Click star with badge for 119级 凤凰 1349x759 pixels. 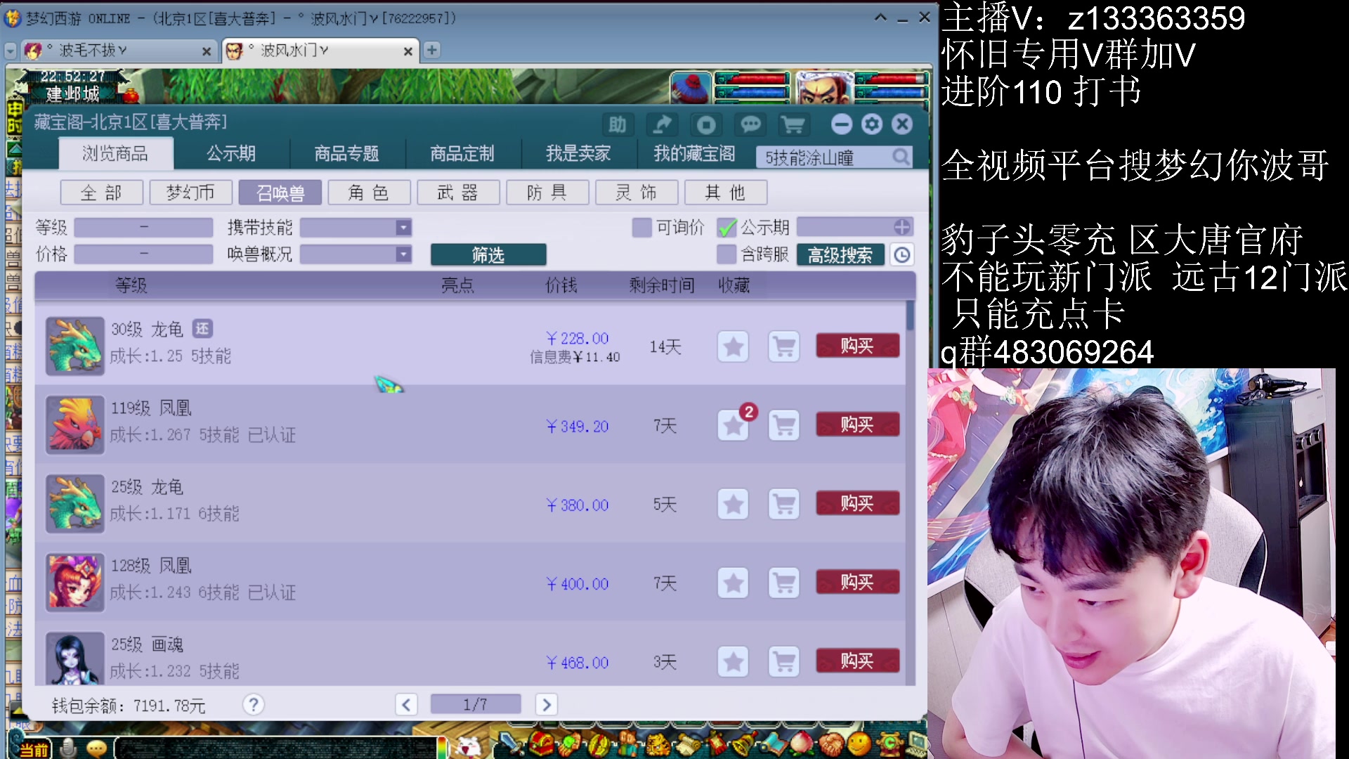tap(733, 425)
